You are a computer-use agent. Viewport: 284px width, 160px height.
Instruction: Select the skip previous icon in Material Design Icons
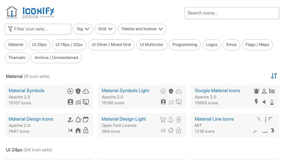click(70, 130)
